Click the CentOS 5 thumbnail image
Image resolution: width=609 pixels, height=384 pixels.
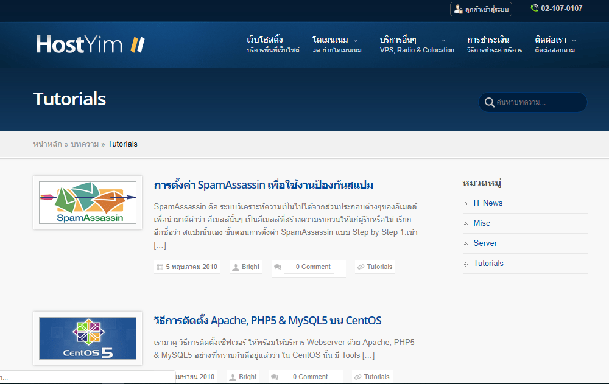(88, 338)
